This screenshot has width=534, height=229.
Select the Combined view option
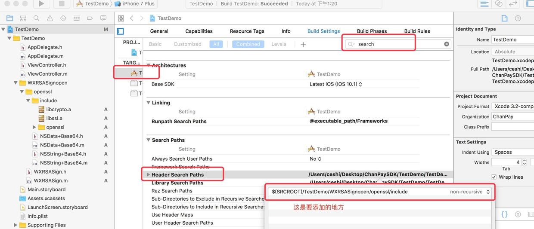(x=248, y=44)
